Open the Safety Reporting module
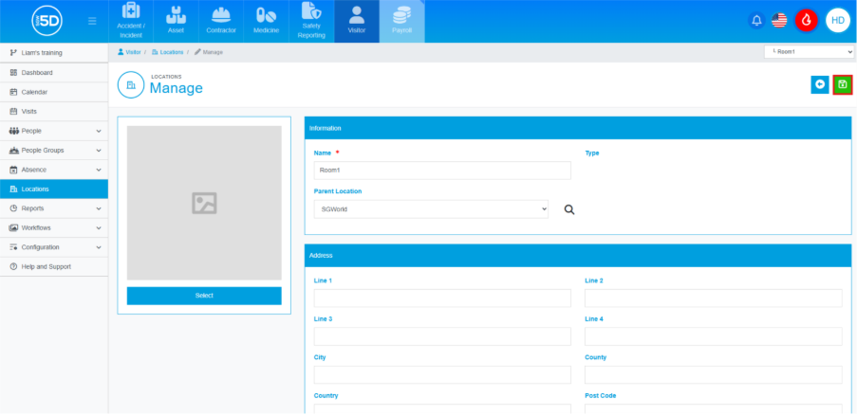Screen dimensions: 857x415 [311, 22]
